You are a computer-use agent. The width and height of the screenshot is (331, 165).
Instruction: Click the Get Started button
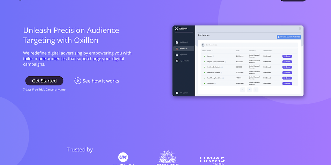tap(44, 81)
